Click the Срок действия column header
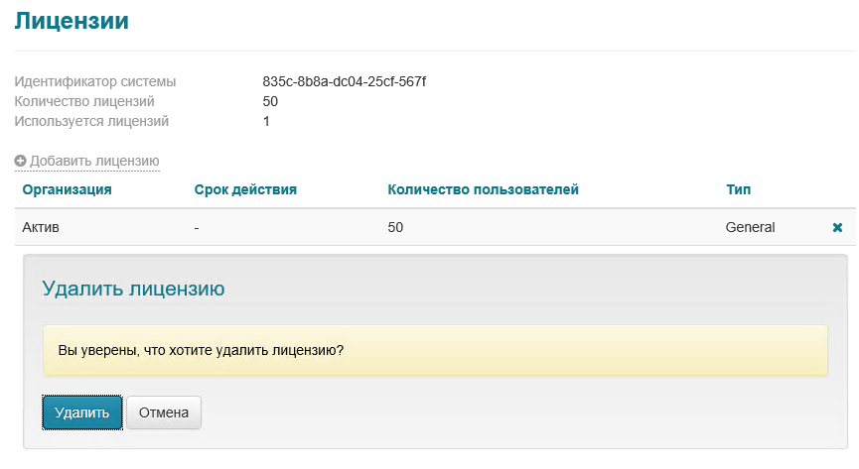The image size is (859, 469). [245, 188]
